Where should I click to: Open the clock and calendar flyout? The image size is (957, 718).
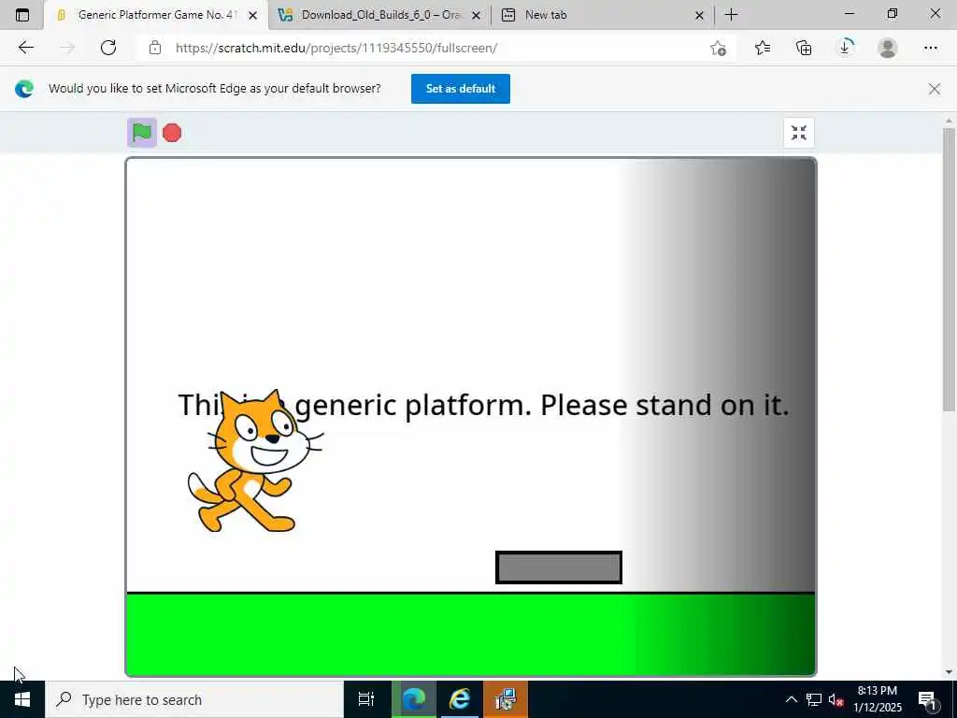tap(877, 699)
